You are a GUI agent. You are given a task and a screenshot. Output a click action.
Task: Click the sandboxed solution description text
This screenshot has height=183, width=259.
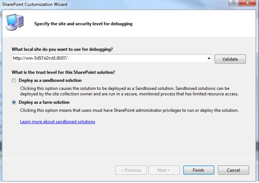coord(129,91)
